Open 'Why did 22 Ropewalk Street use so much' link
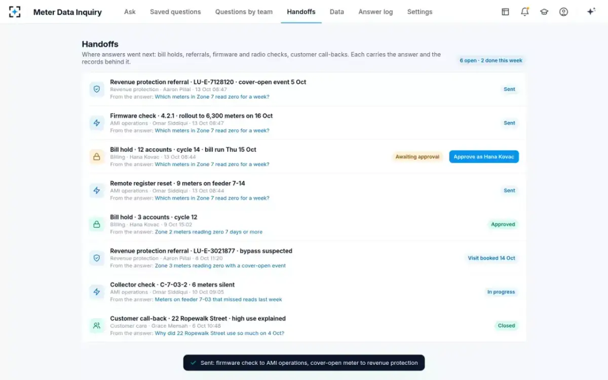This screenshot has height=380, width=608. [219, 333]
